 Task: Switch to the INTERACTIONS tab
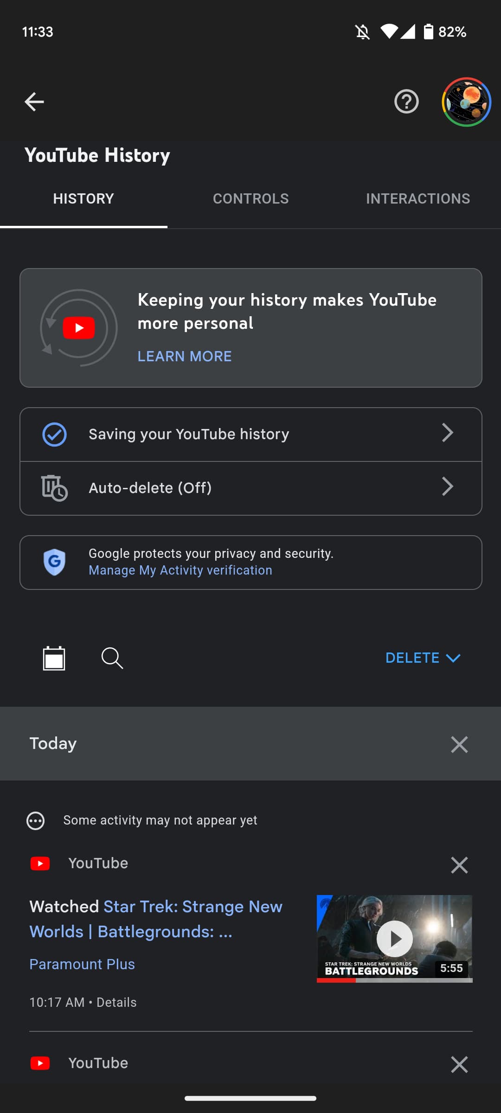[x=417, y=198]
